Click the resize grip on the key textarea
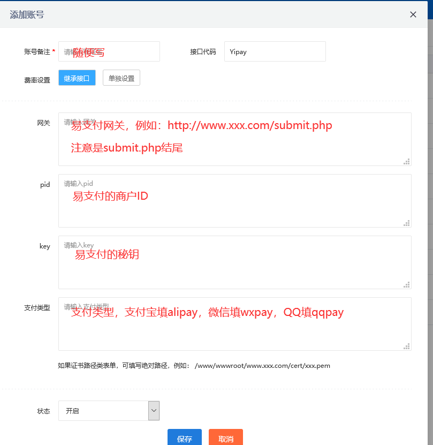This screenshot has height=445, width=433. click(407, 285)
